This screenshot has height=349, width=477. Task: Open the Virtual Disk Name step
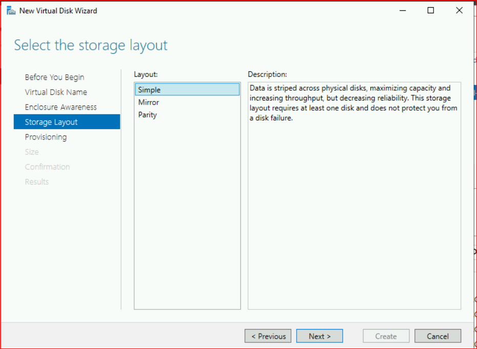(x=56, y=92)
